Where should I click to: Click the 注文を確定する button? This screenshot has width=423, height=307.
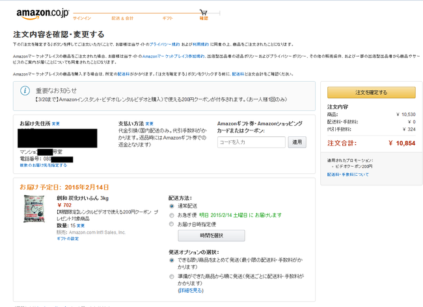tap(371, 92)
